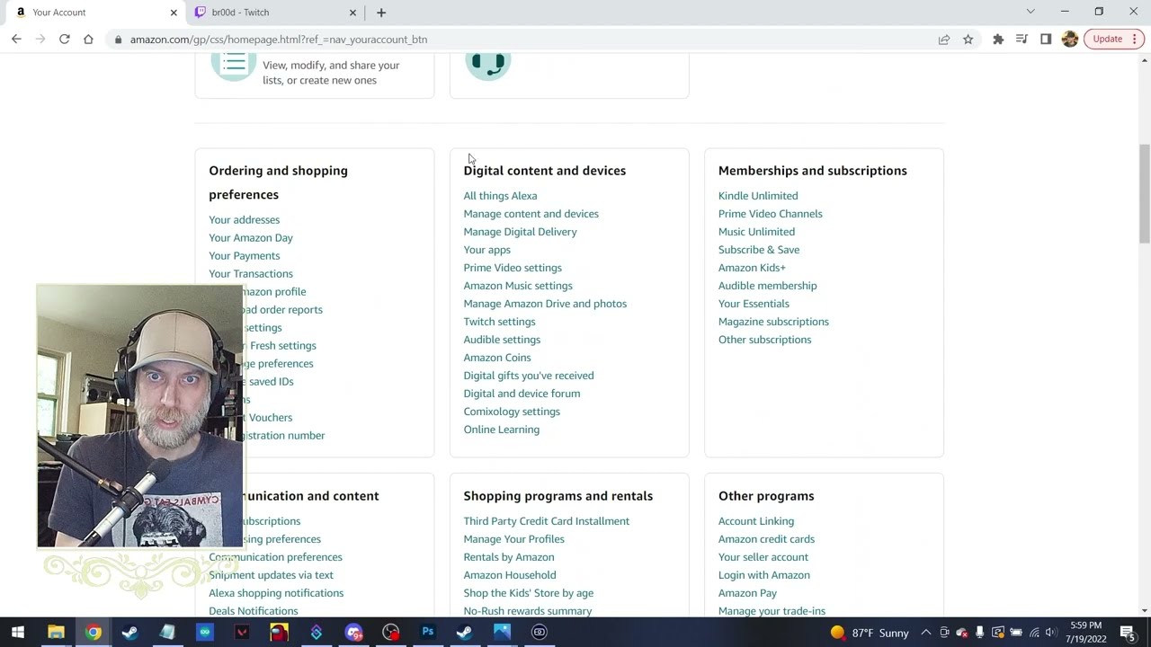
Task: Open File Explorer from taskbar
Action: pyautogui.click(x=56, y=632)
